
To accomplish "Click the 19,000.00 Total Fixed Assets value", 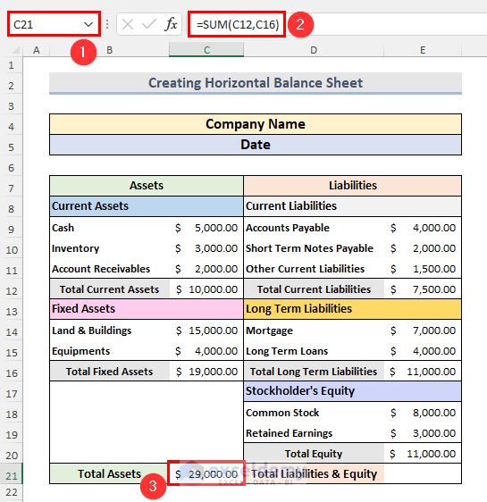I will tap(206, 372).
